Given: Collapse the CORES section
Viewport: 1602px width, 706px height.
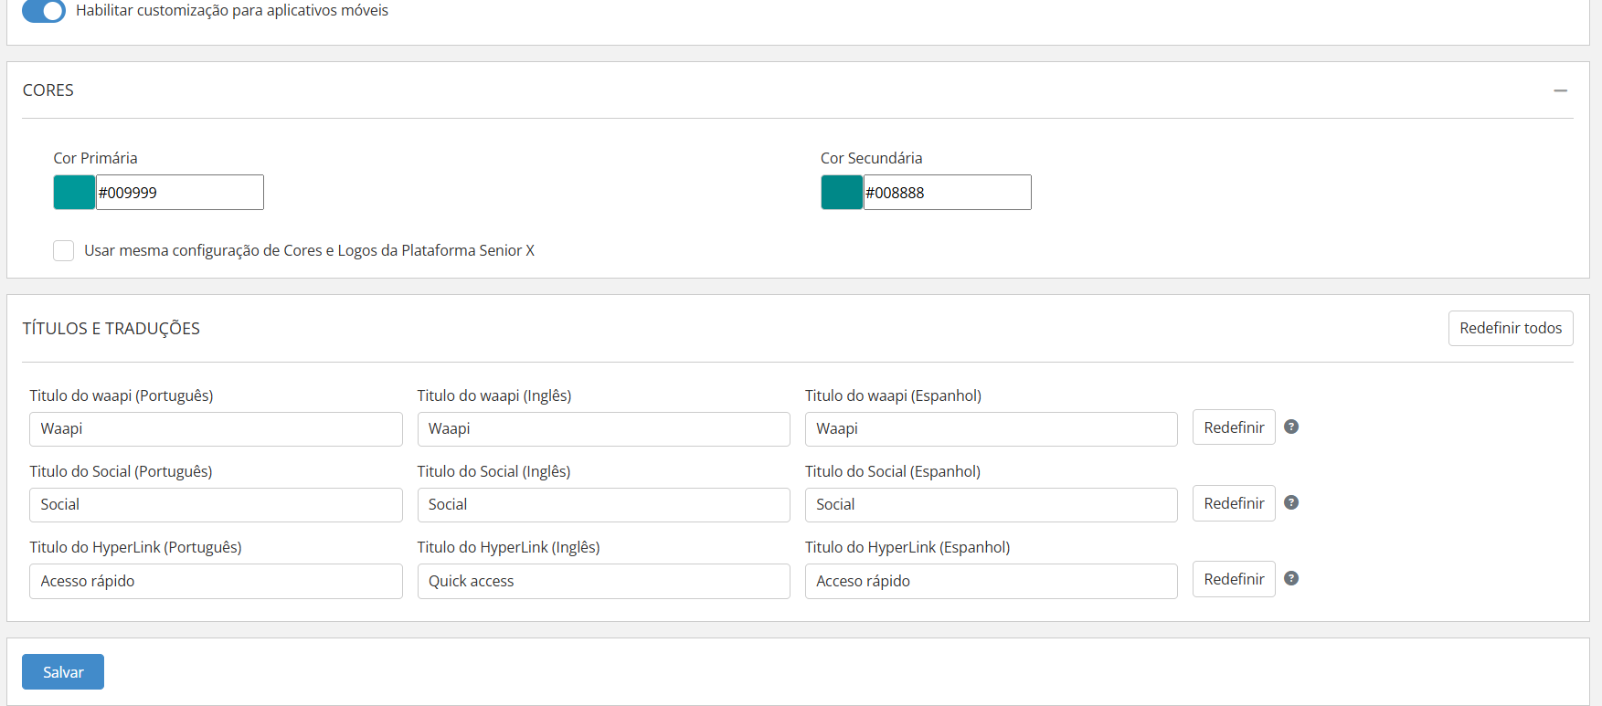Looking at the screenshot, I should click(x=1560, y=90).
